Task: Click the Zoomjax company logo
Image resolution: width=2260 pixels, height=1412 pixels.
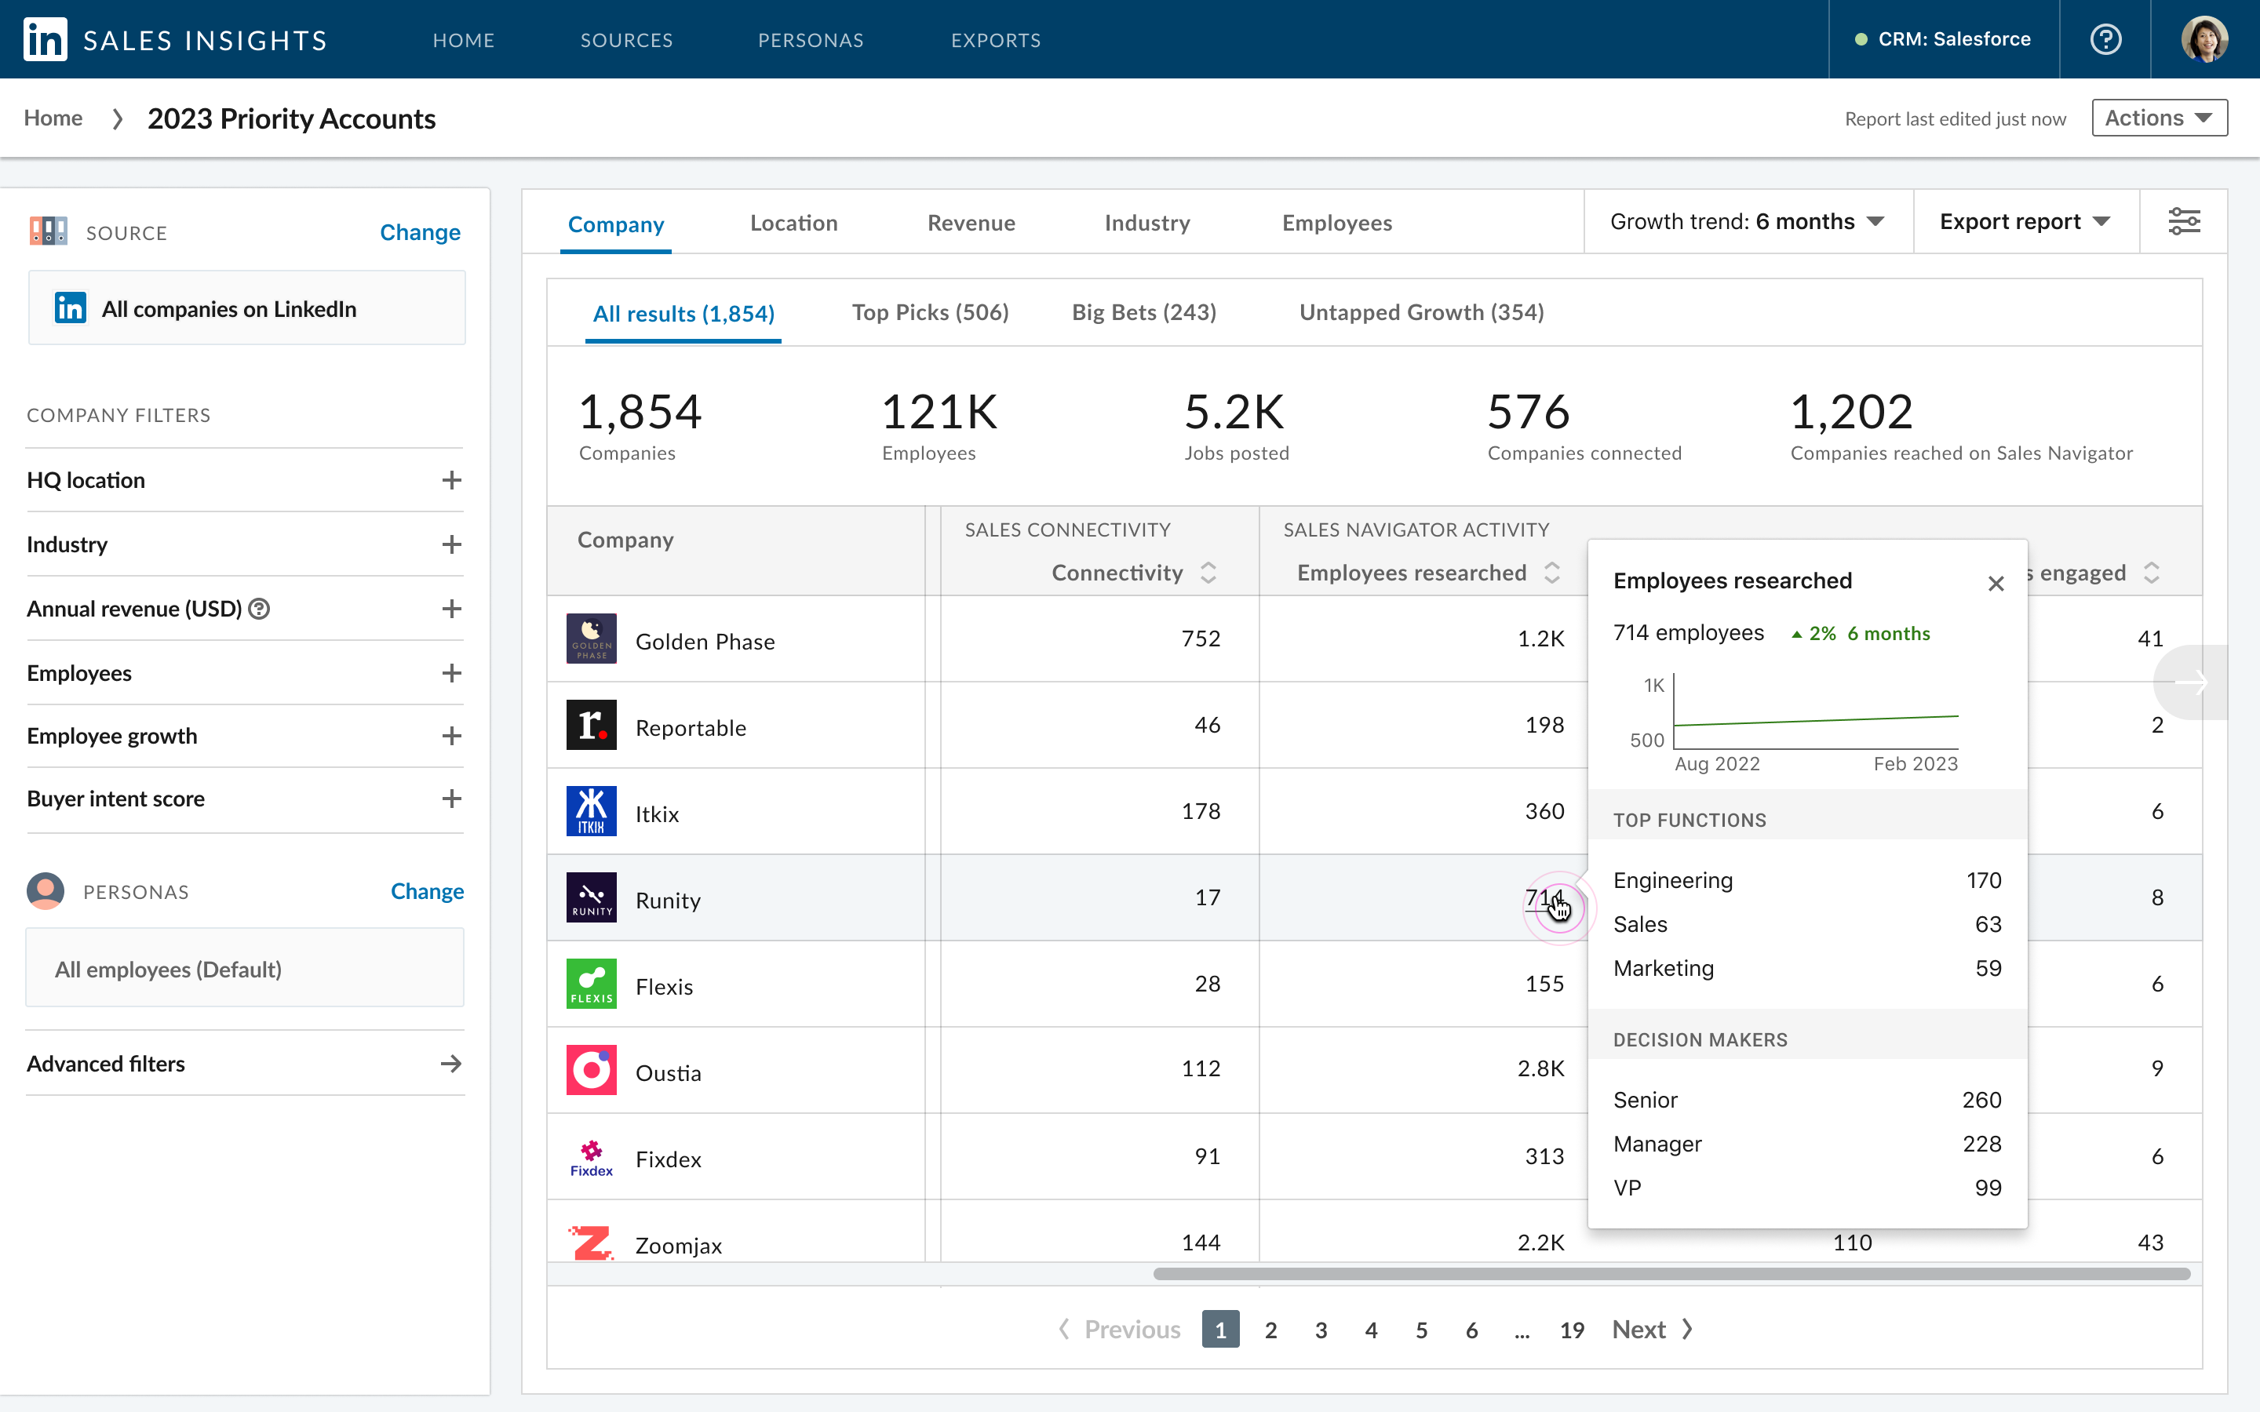Action: click(x=591, y=1242)
